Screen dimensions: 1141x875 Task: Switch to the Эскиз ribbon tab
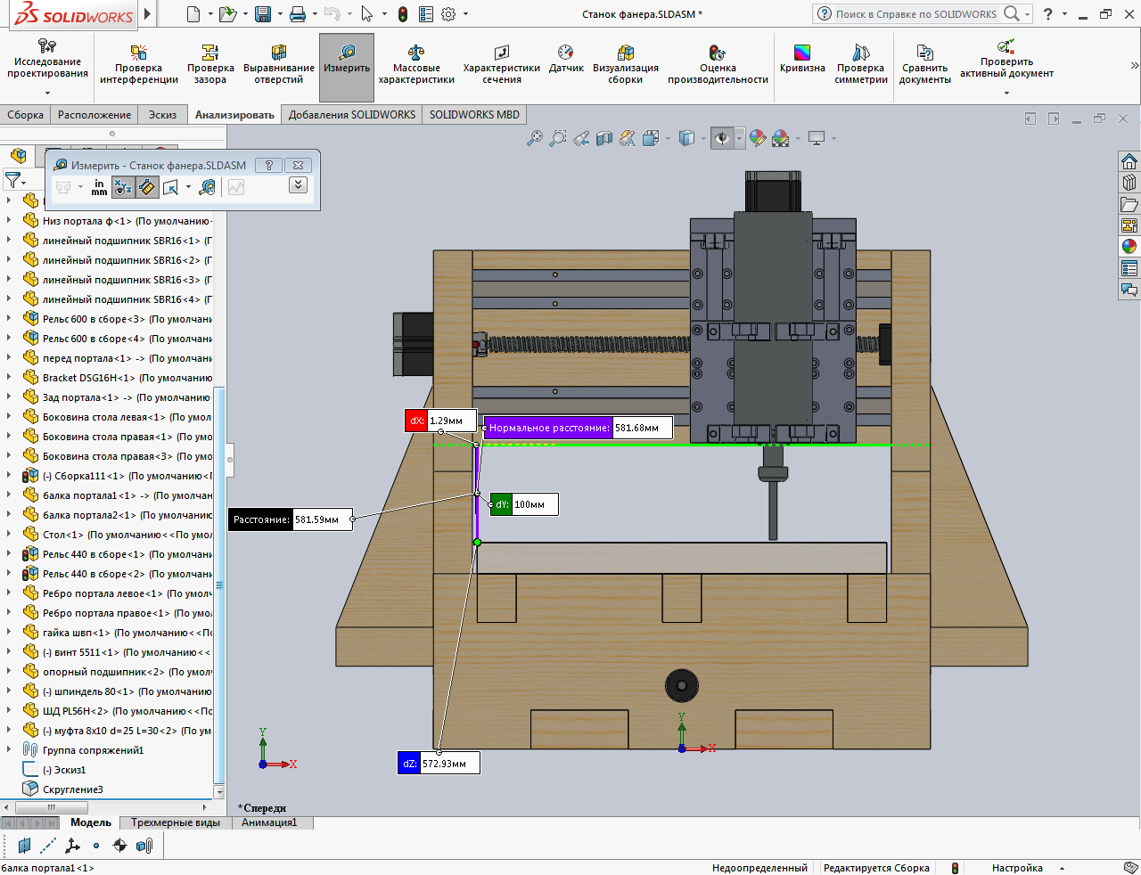(x=162, y=115)
